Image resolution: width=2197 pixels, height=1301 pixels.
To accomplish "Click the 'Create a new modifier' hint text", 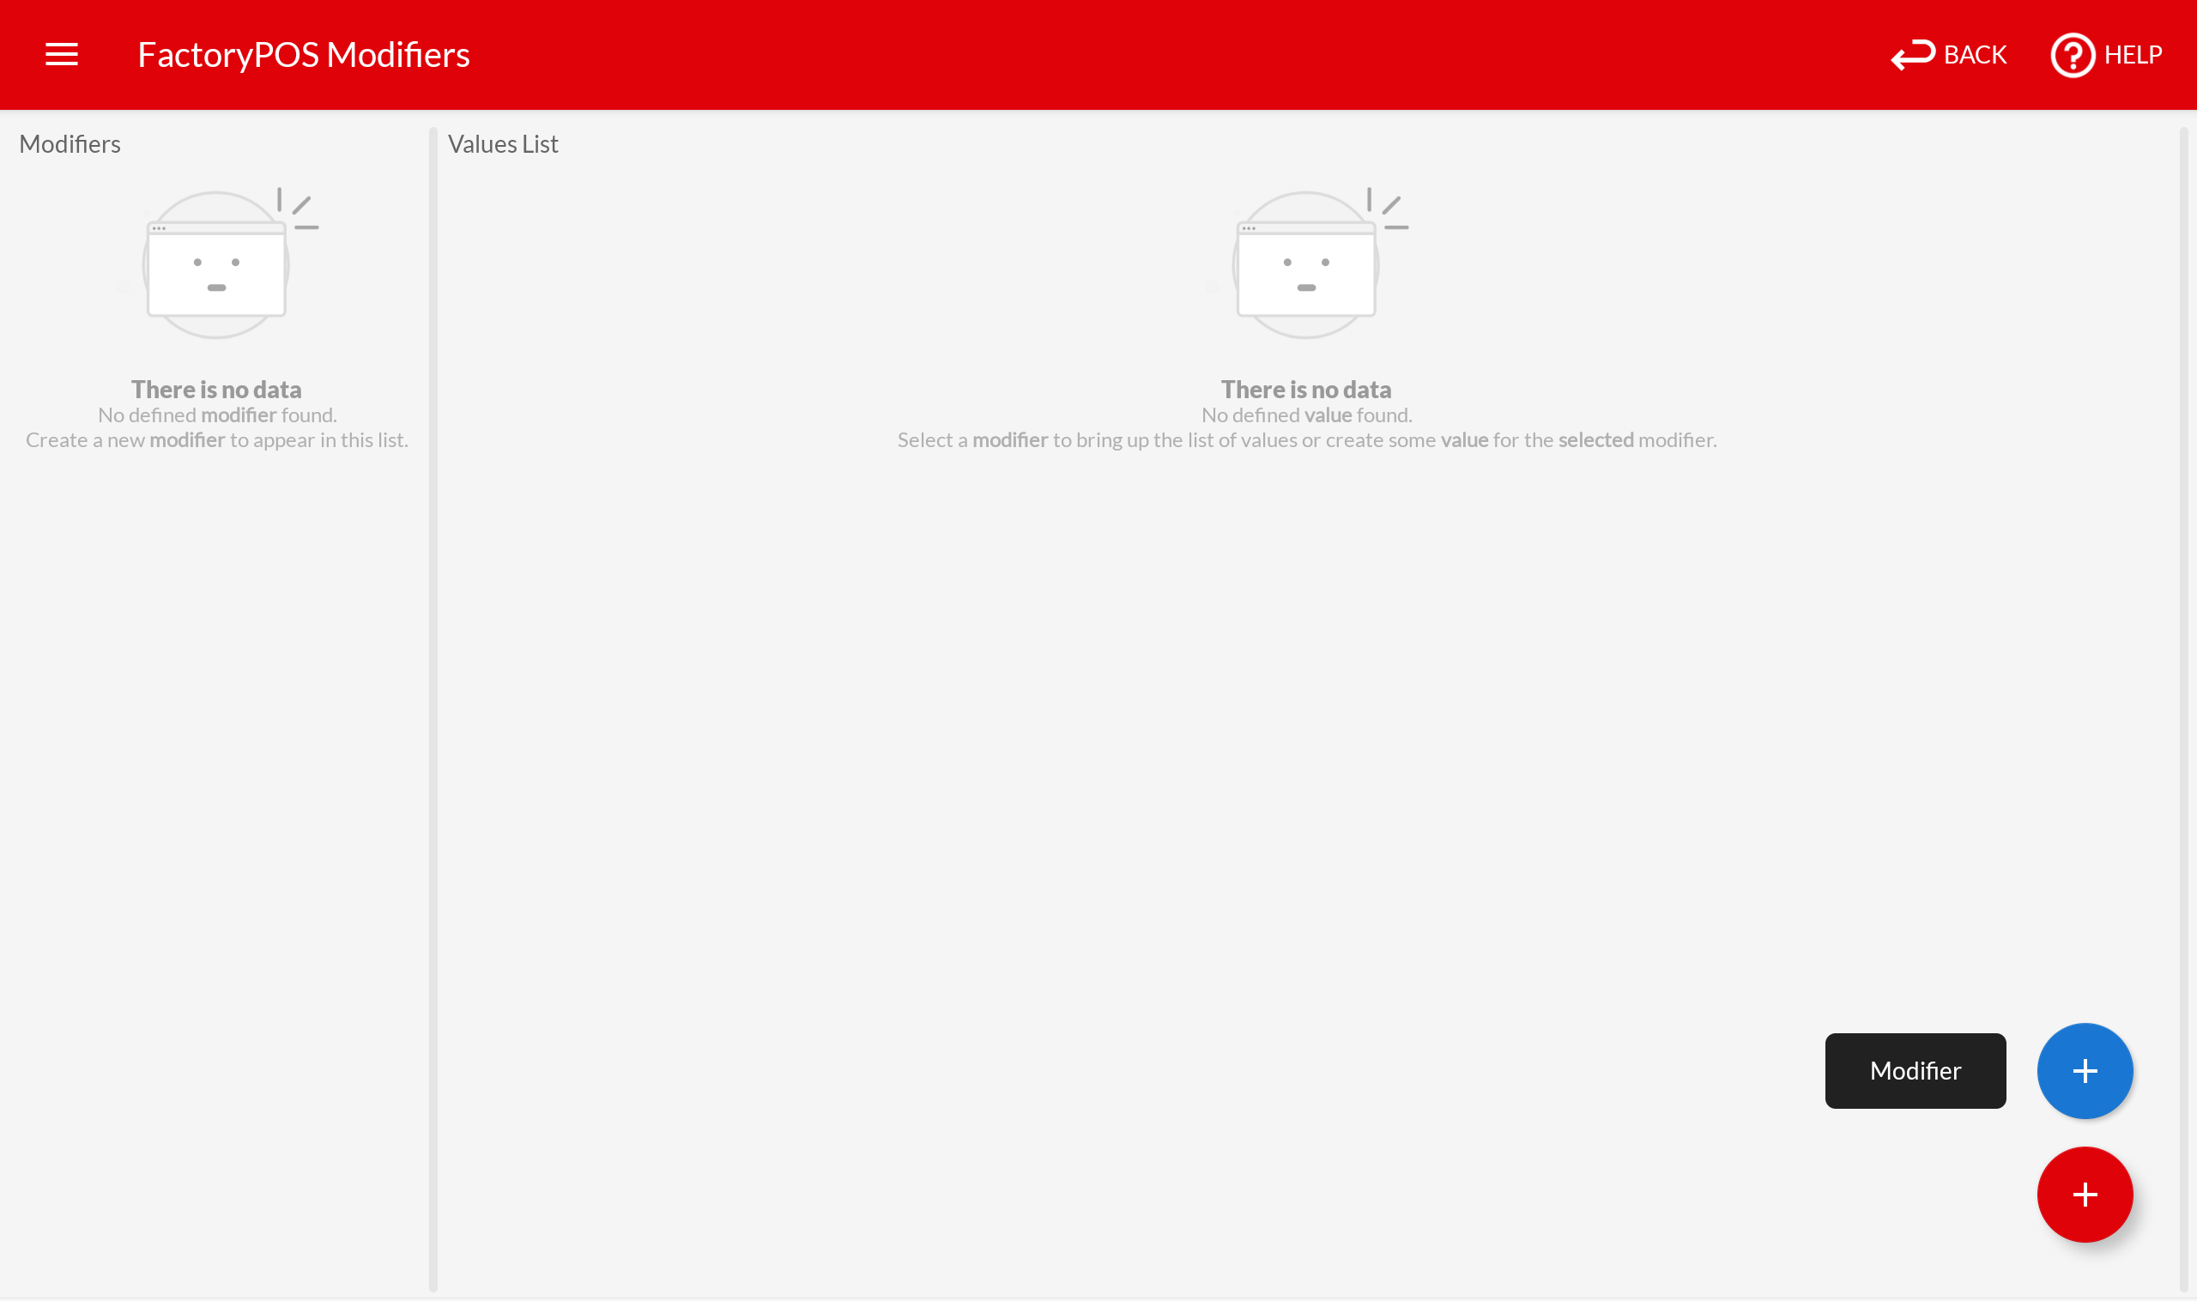I will point(216,440).
